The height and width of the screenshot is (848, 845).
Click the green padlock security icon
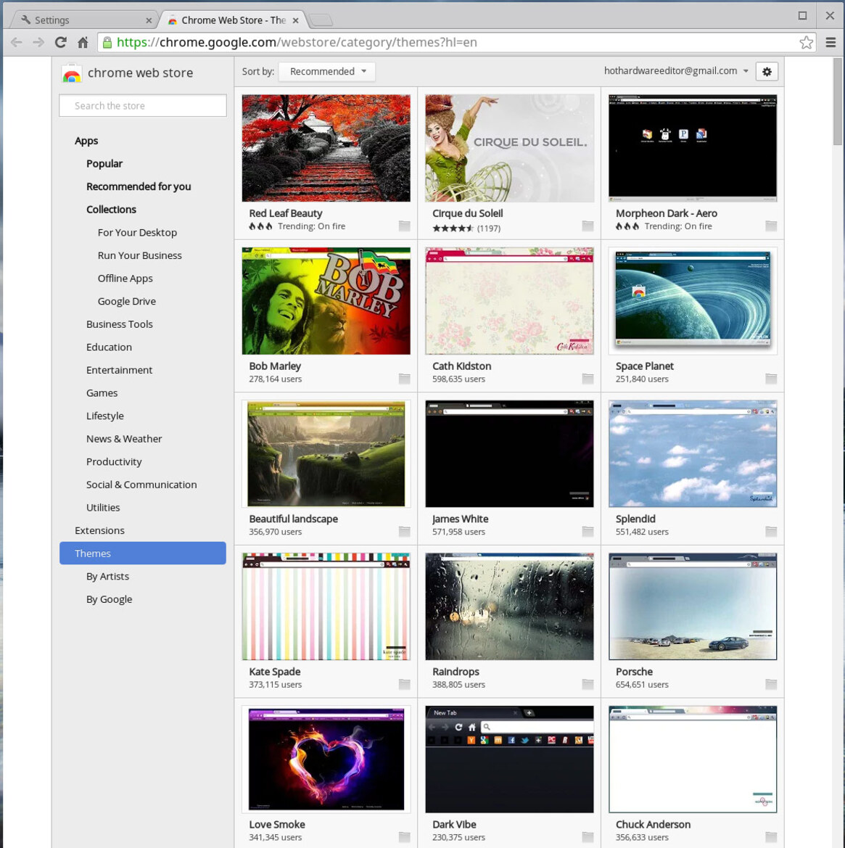(x=107, y=42)
